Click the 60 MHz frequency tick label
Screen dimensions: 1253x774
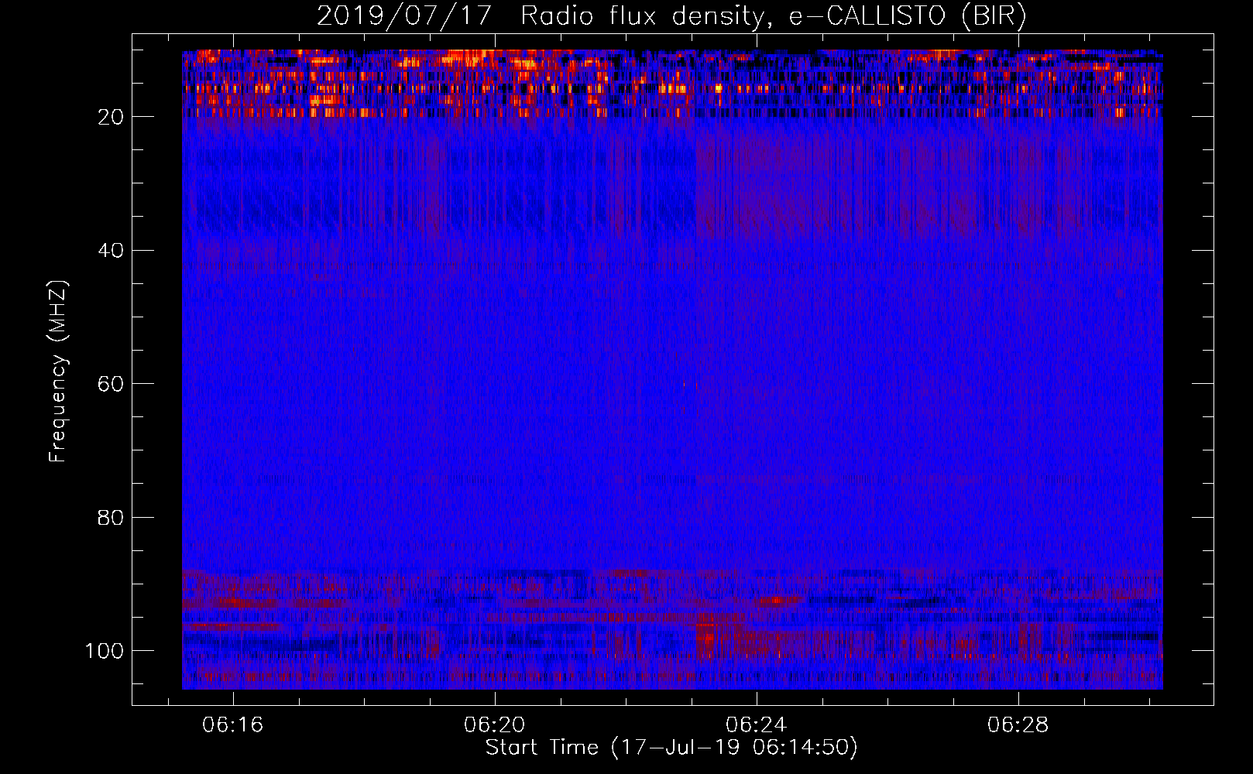(x=111, y=384)
